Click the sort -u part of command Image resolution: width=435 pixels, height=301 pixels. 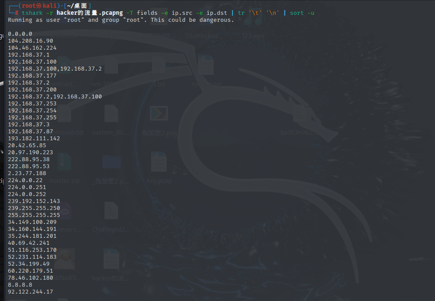coord(302,13)
